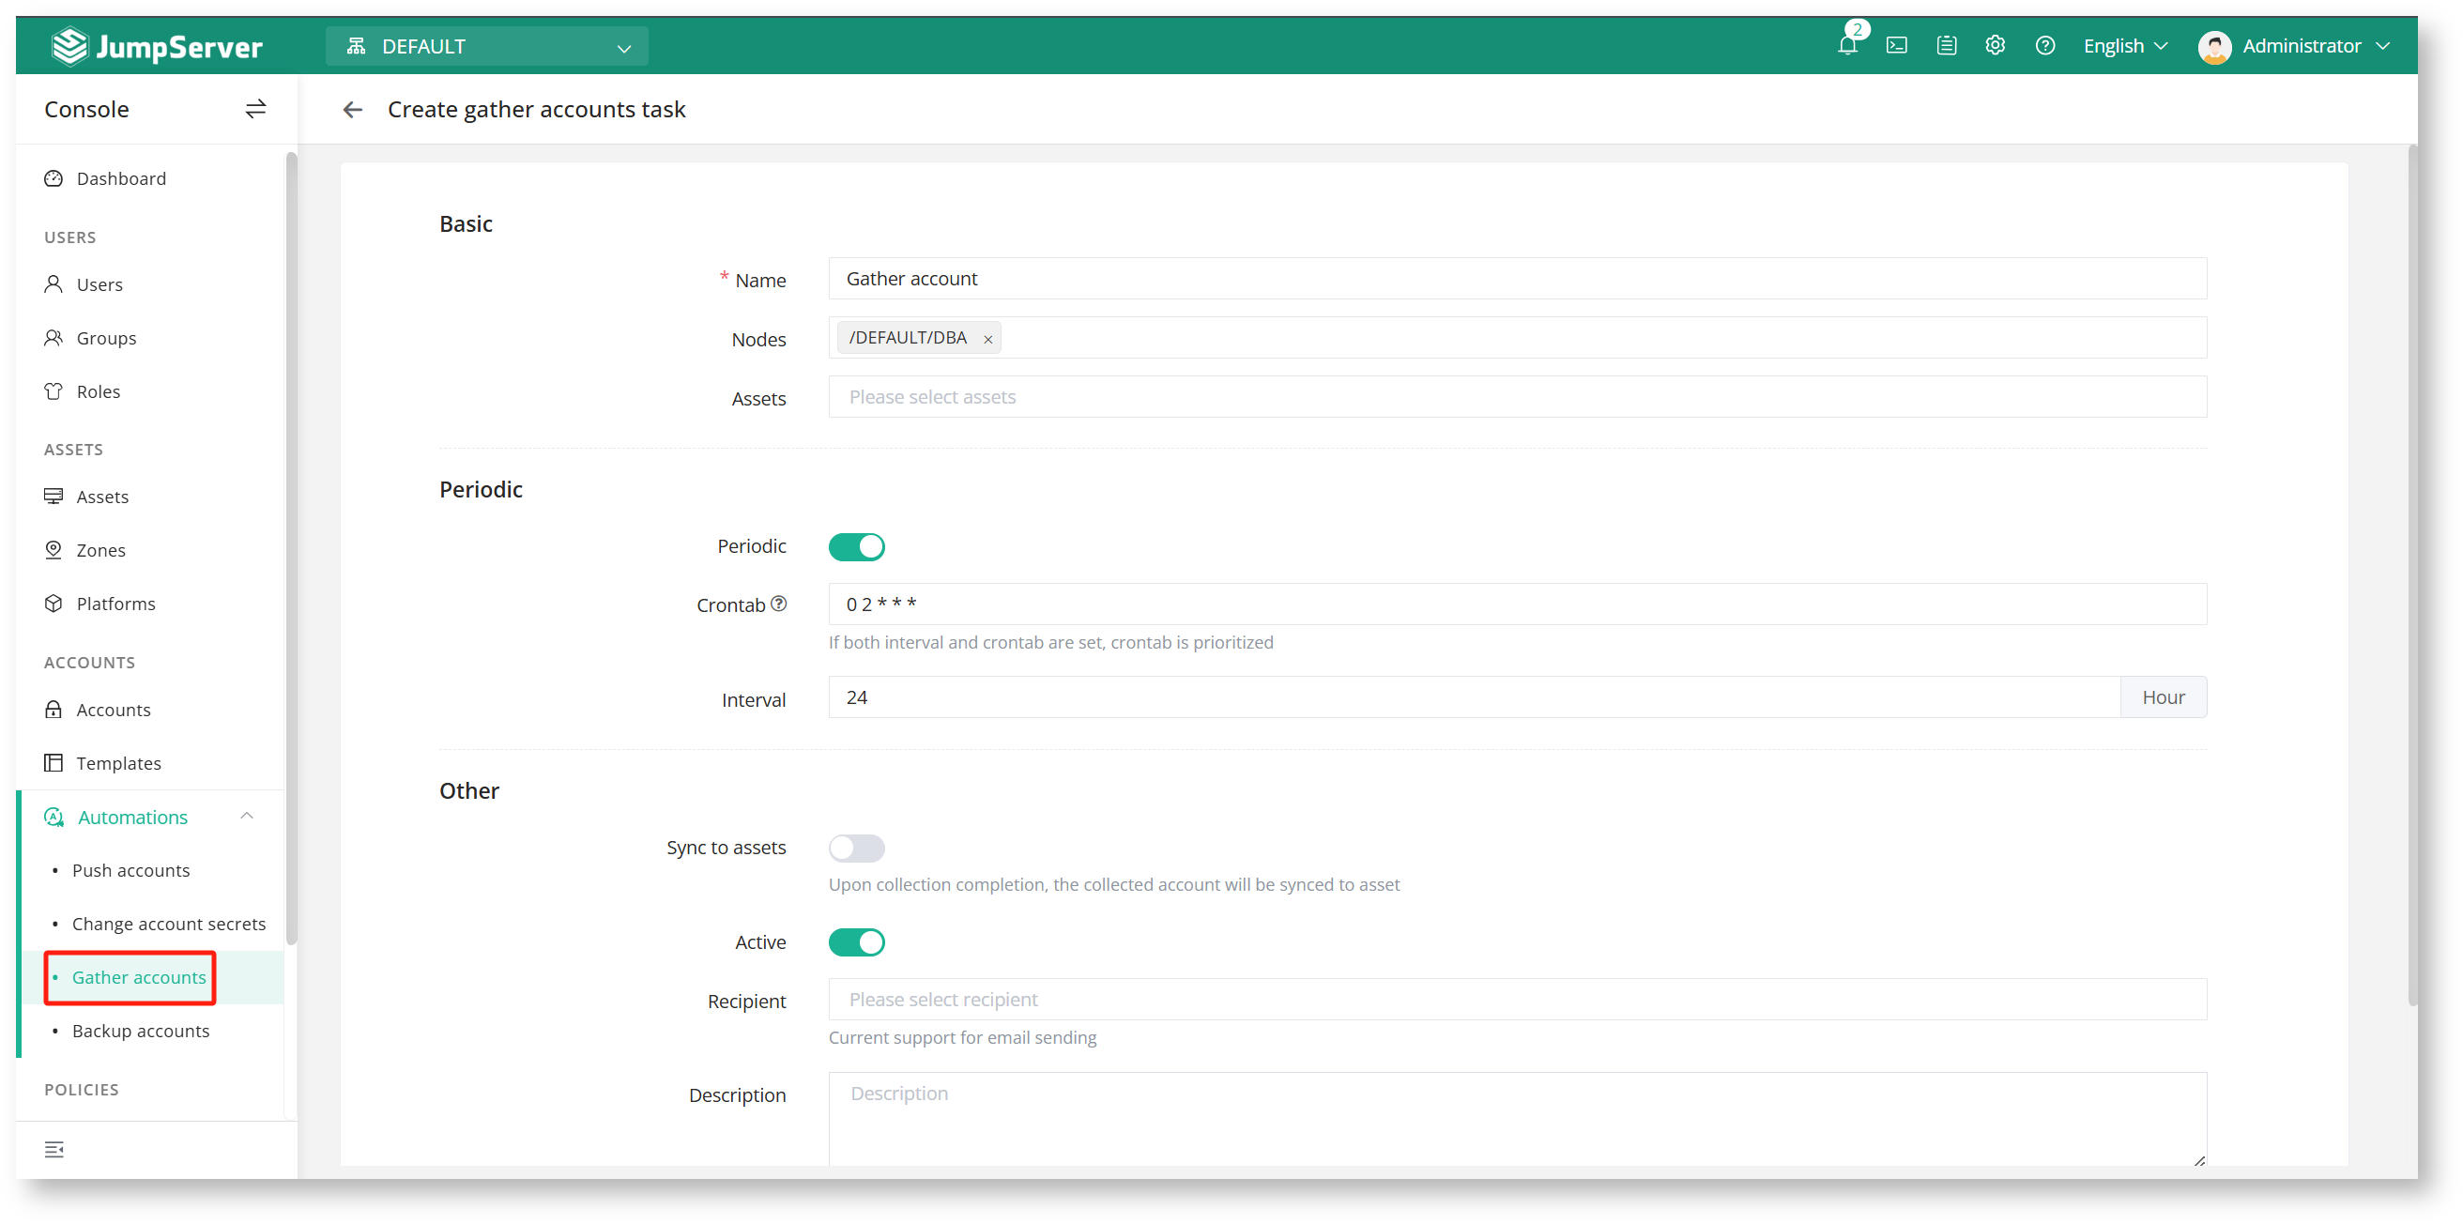Go back using the left arrow
Image resolution: width=2463 pixels, height=1224 pixels.
coord(353,110)
